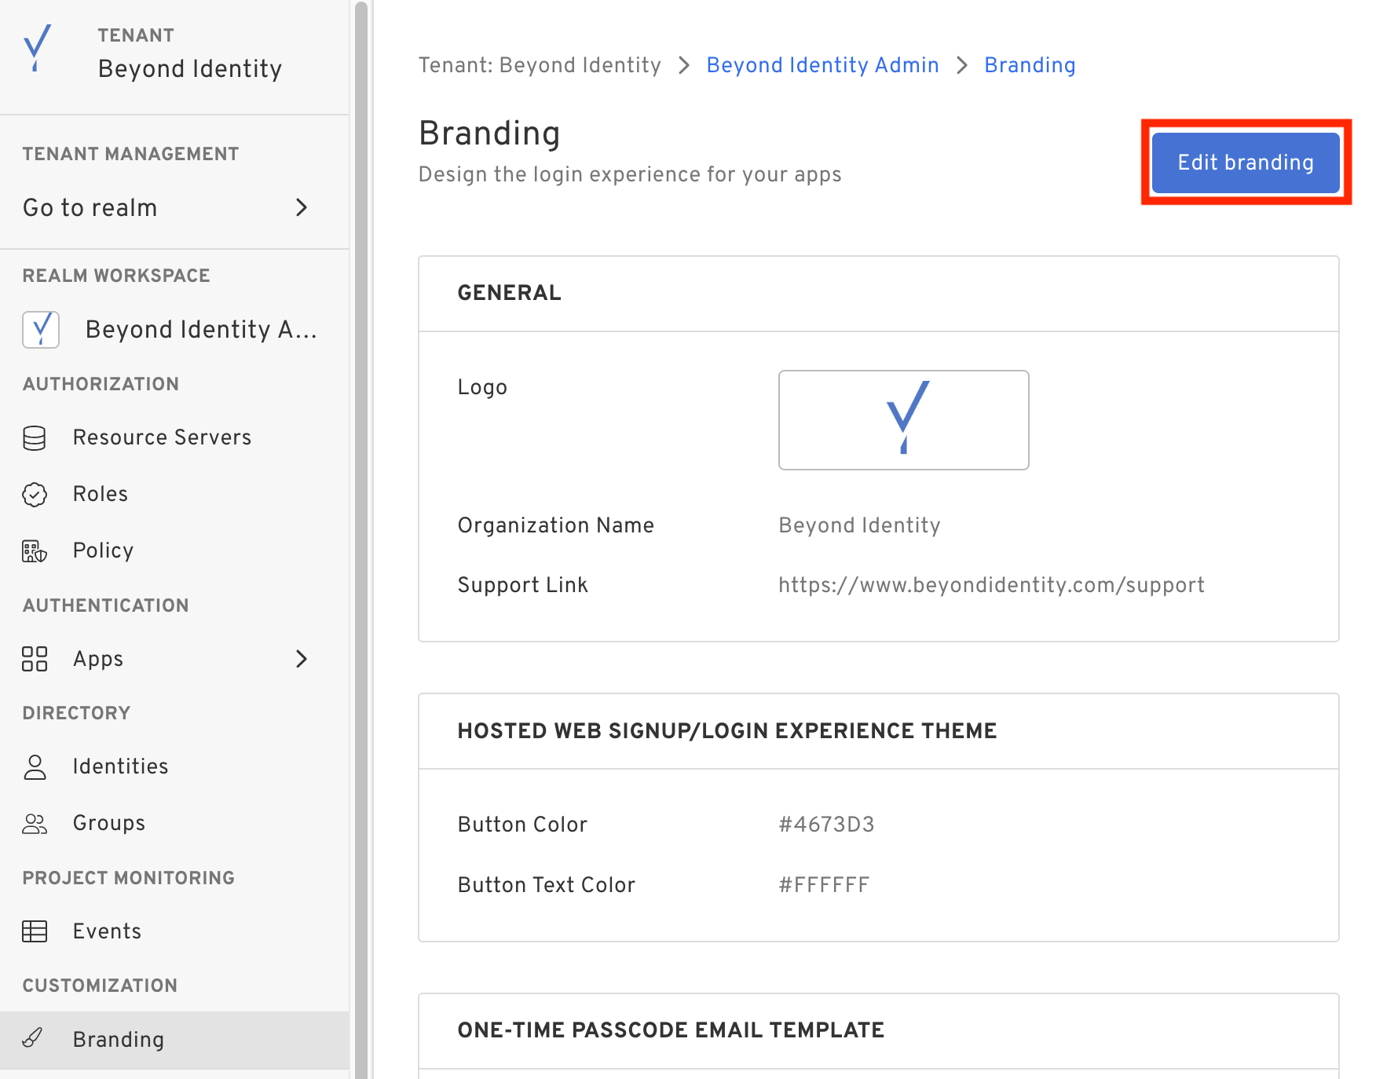Click the Roles badge icon
This screenshot has width=1376, height=1079.
35,495
